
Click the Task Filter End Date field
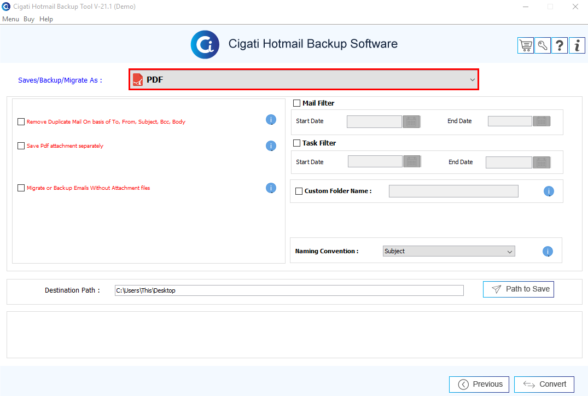tap(509, 162)
